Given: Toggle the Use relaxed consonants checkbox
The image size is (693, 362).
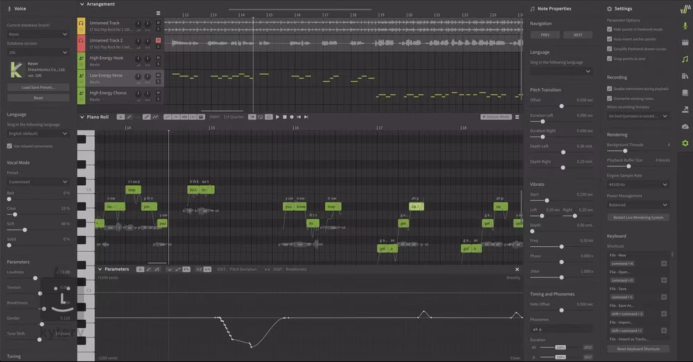Looking at the screenshot, I should point(10,146).
